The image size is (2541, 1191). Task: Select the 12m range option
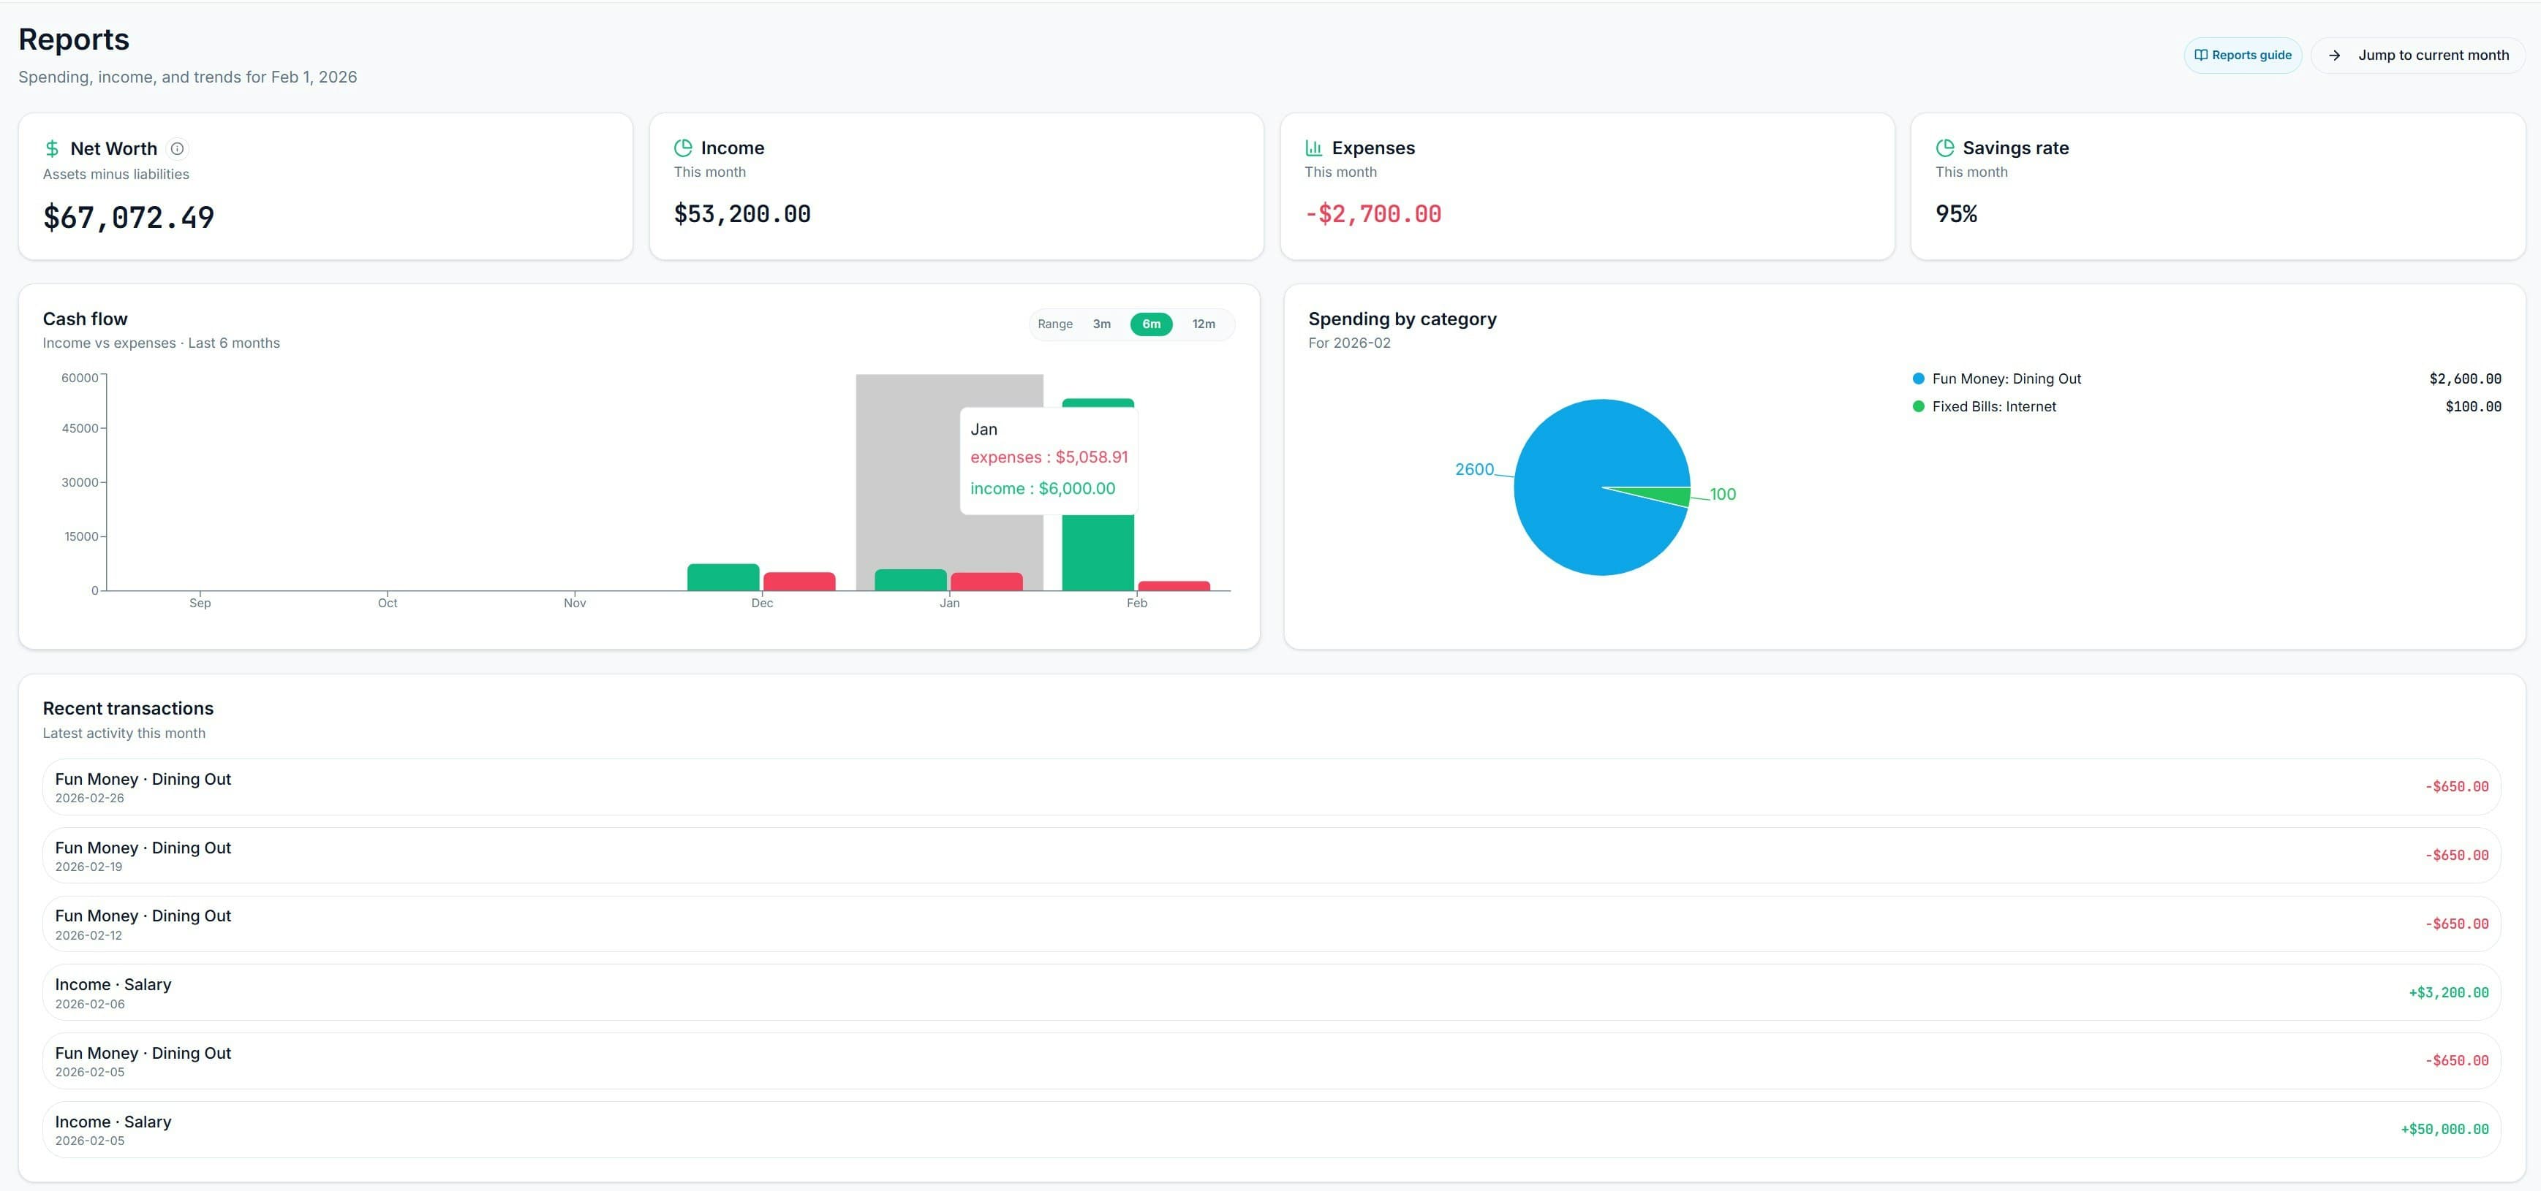(x=1202, y=324)
